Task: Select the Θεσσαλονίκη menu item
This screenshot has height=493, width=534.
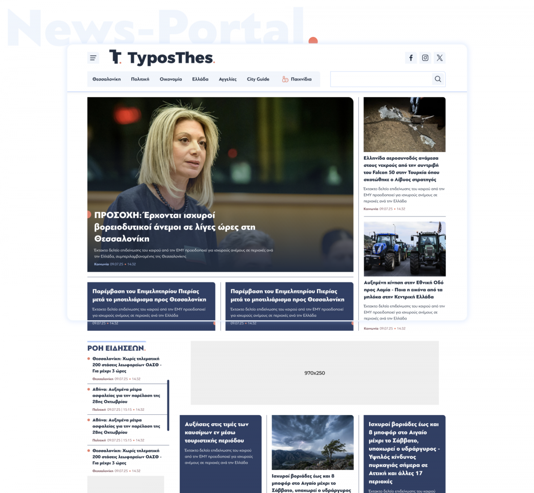Action: click(x=107, y=79)
